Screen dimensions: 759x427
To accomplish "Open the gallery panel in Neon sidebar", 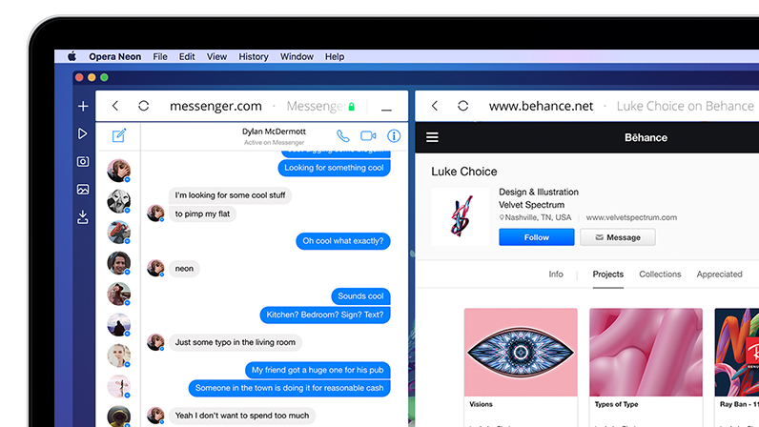I will (83, 190).
